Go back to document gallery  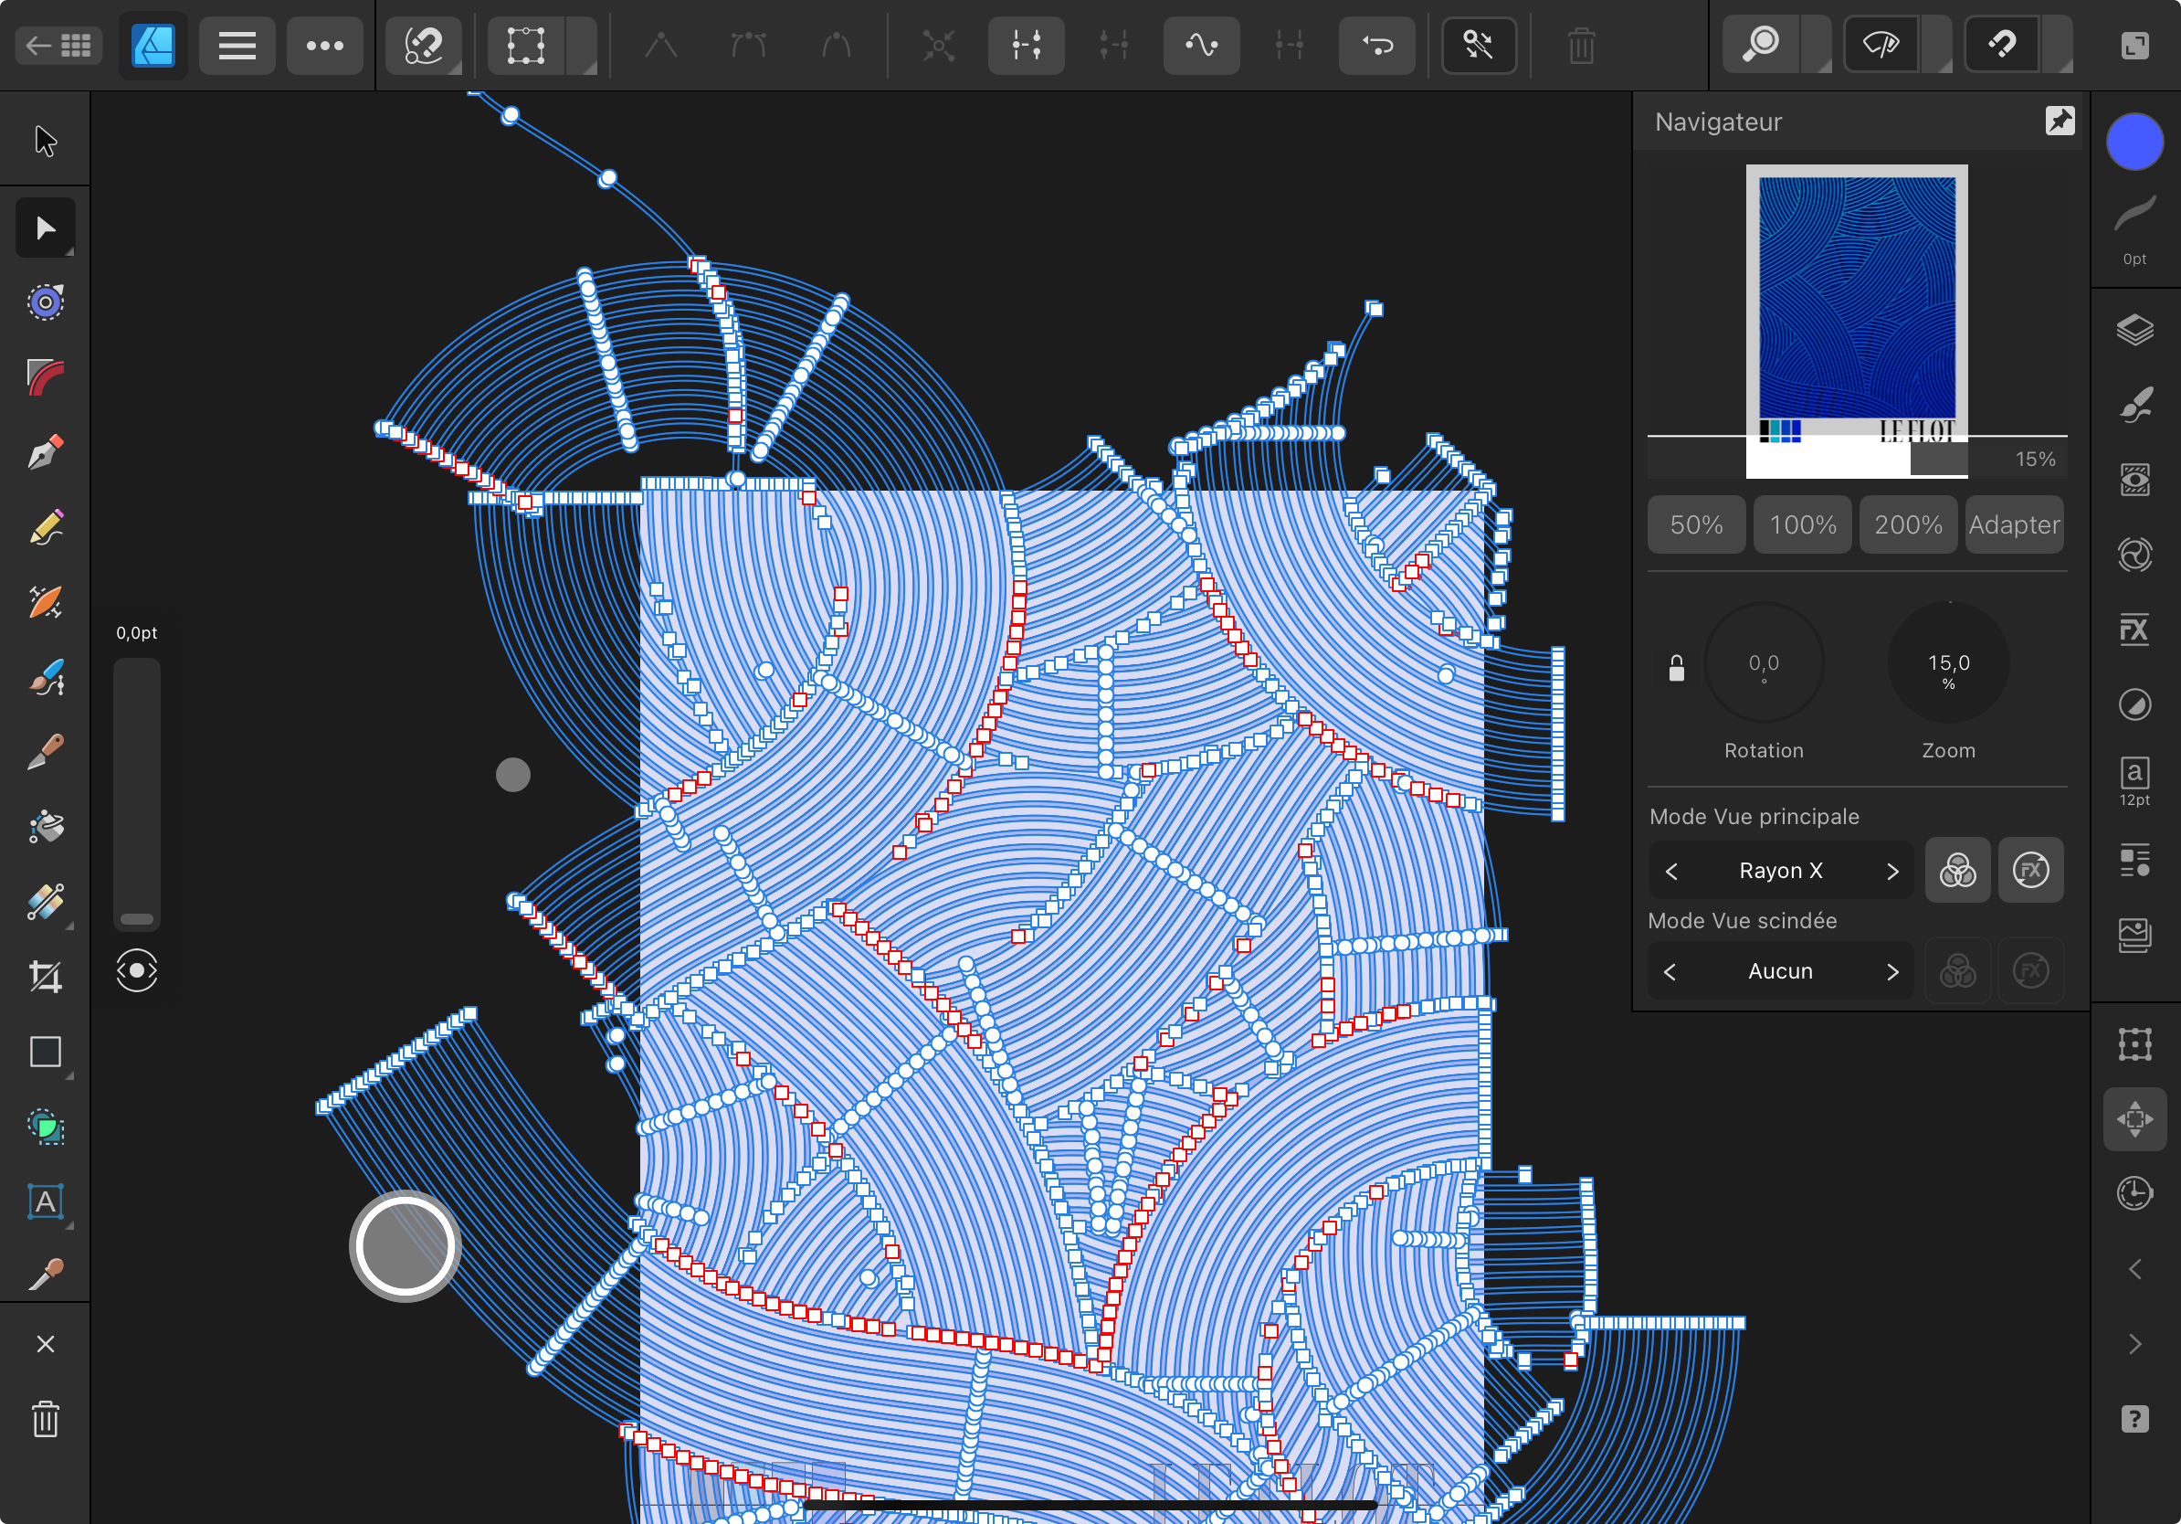[x=58, y=45]
